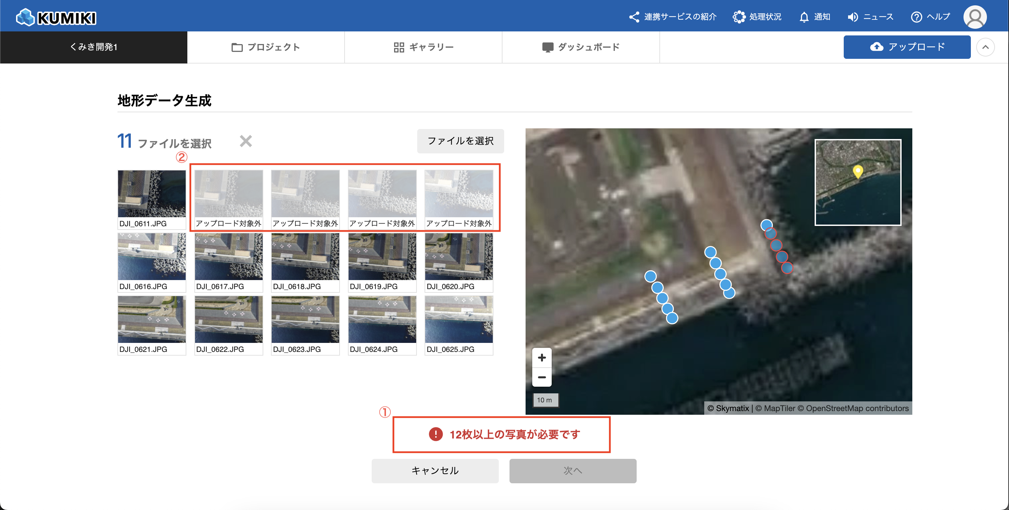Click the overview minimap yellow pin

(x=857, y=171)
